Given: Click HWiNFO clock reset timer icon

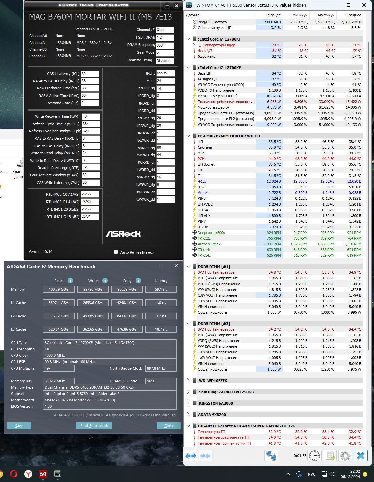Looking at the screenshot, I should click(x=315, y=456).
